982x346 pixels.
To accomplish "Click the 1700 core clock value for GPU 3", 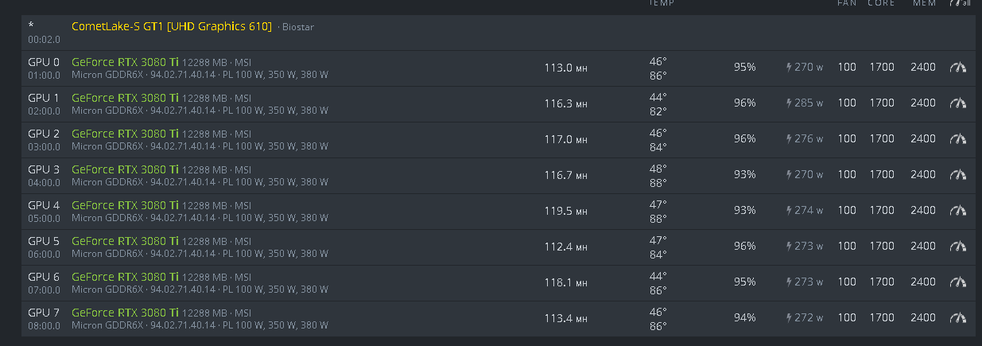I will point(882,174).
